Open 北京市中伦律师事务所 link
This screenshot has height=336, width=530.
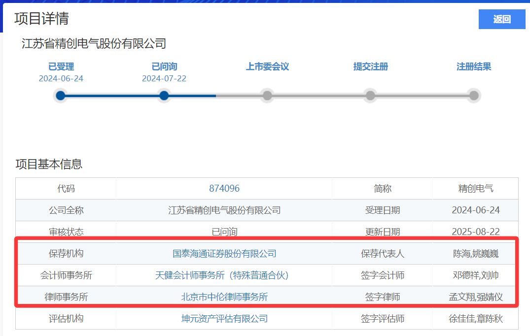(x=224, y=297)
